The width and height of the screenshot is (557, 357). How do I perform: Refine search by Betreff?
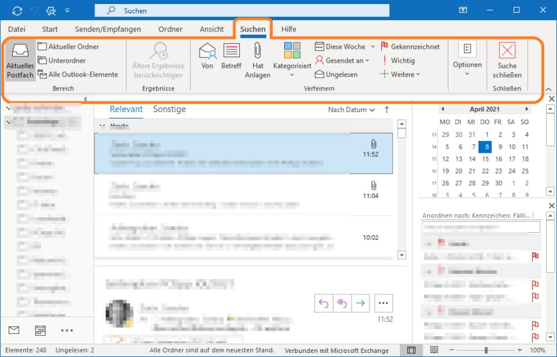pos(232,56)
